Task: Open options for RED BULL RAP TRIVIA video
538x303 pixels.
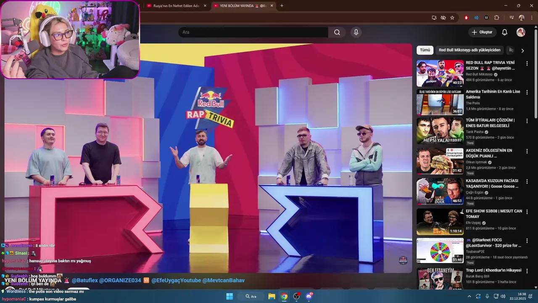Action: coord(527,64)
